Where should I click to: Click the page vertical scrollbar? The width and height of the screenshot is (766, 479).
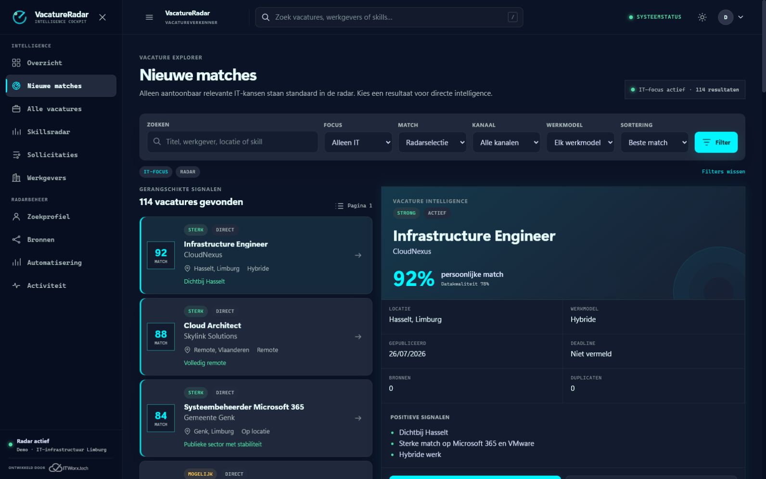coord(764,46)
